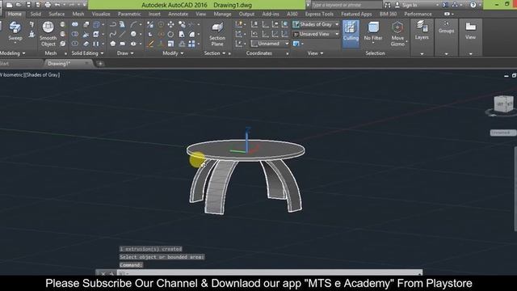The image size is (517, 291).
Task: Switch to the Annotate ribbon tab
Action: click(178, 14)
